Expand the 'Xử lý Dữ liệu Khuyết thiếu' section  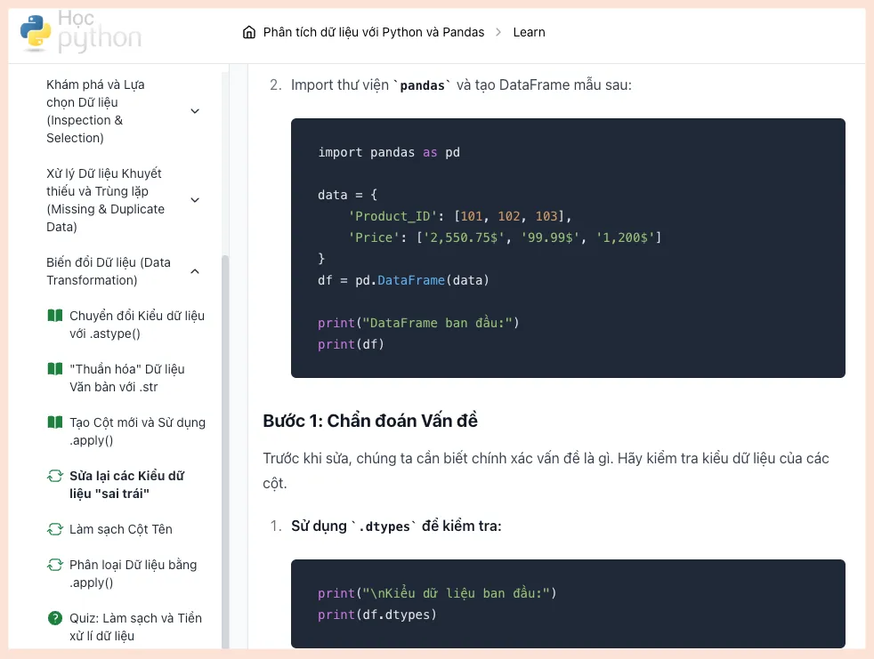tap(195, 200)
